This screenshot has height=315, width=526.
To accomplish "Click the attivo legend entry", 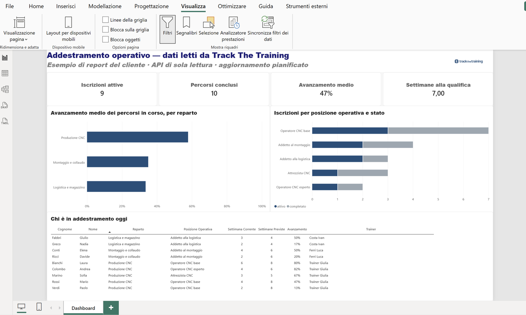I will (x=280, y=206).
